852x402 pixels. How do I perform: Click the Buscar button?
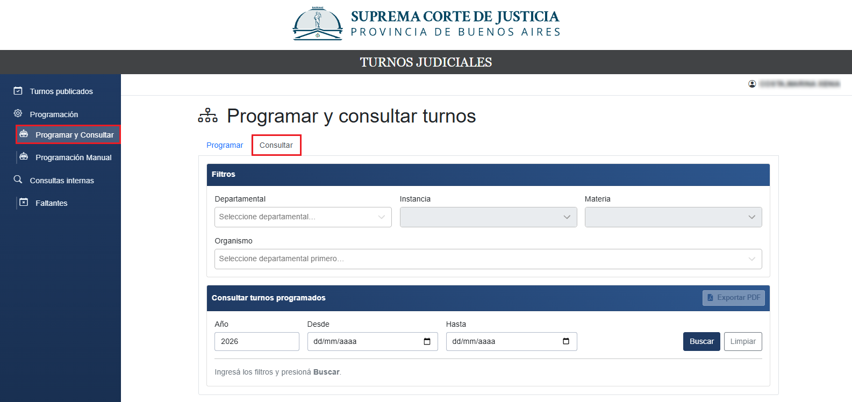(x=701, y=341)
